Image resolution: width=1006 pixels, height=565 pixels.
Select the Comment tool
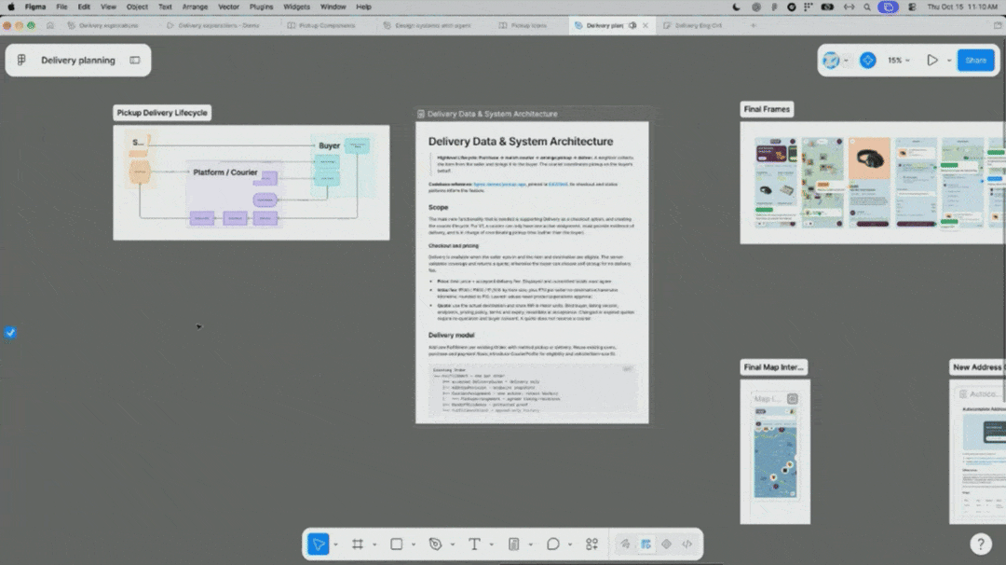pyautogui.click(x=553, y=544)
